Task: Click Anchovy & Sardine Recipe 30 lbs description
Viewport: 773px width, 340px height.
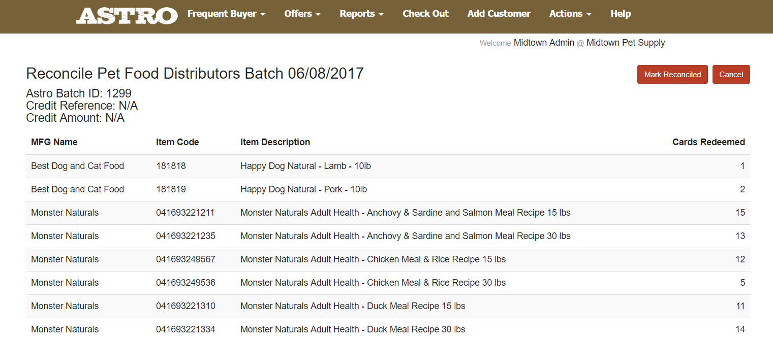Action: pyautogui.click(x=406, y=236)
